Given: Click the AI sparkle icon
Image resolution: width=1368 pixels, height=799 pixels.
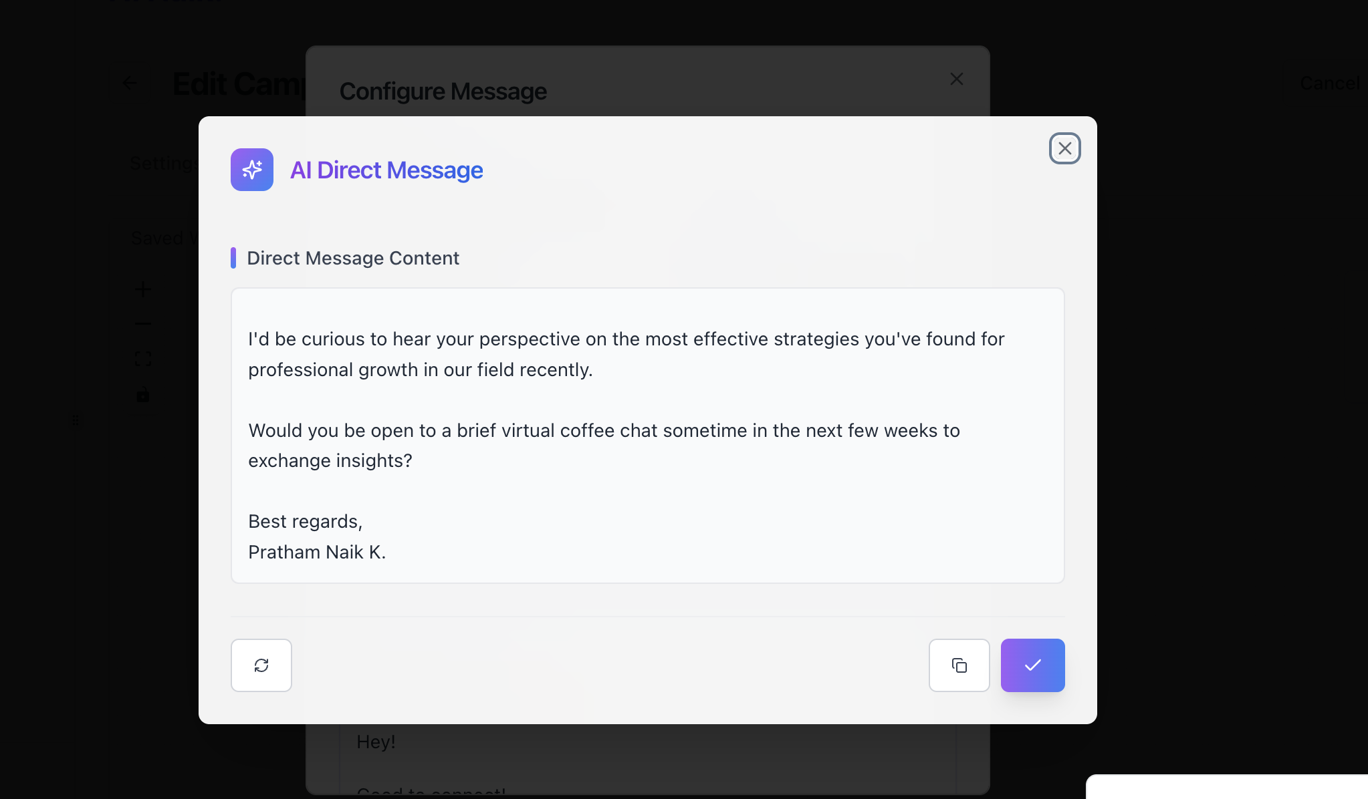Looking at the screenshot, I should click(252, 170).
